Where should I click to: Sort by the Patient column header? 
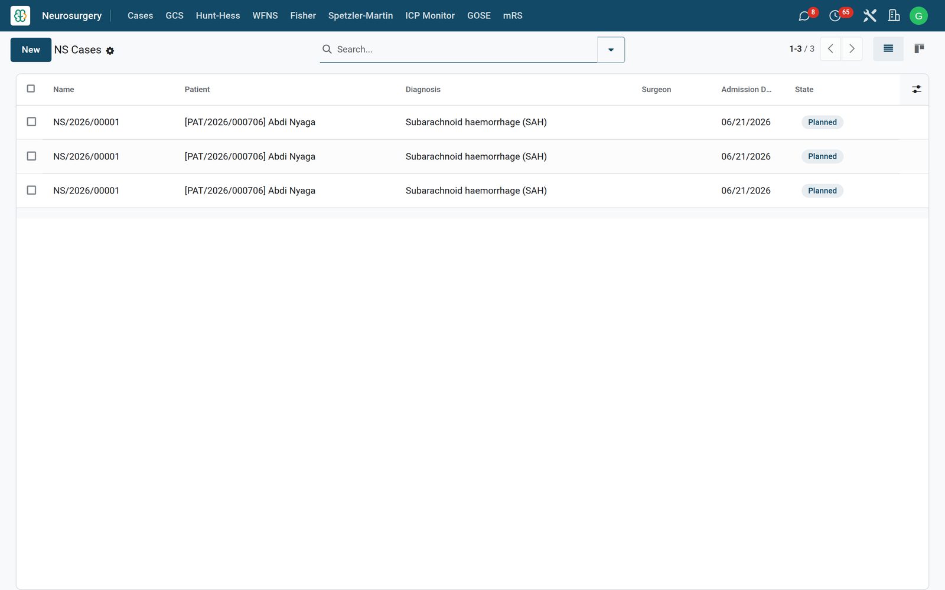tap(197, 90)
